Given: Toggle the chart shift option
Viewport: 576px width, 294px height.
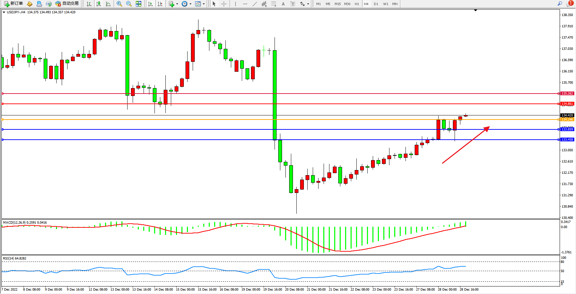Looking at the screenshot, I should tap(160, 4).
